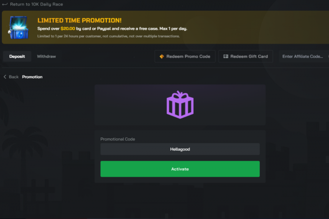Click the glowing blue treasure chest icon
329x219 pixels.
(x=18, y=27)
